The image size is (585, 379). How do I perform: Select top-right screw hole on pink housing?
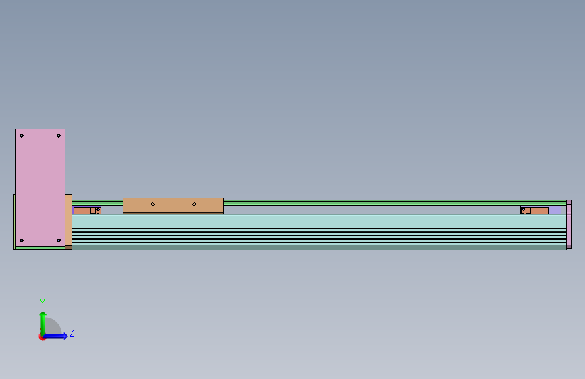pos(59,136)
